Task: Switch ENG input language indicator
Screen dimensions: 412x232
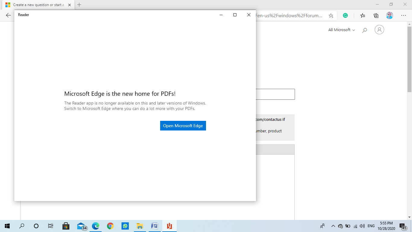Action: pyautogui.click(x=371, y=226)
